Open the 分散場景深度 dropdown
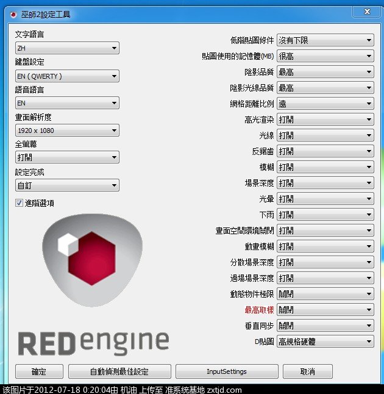 pos(325,262)
